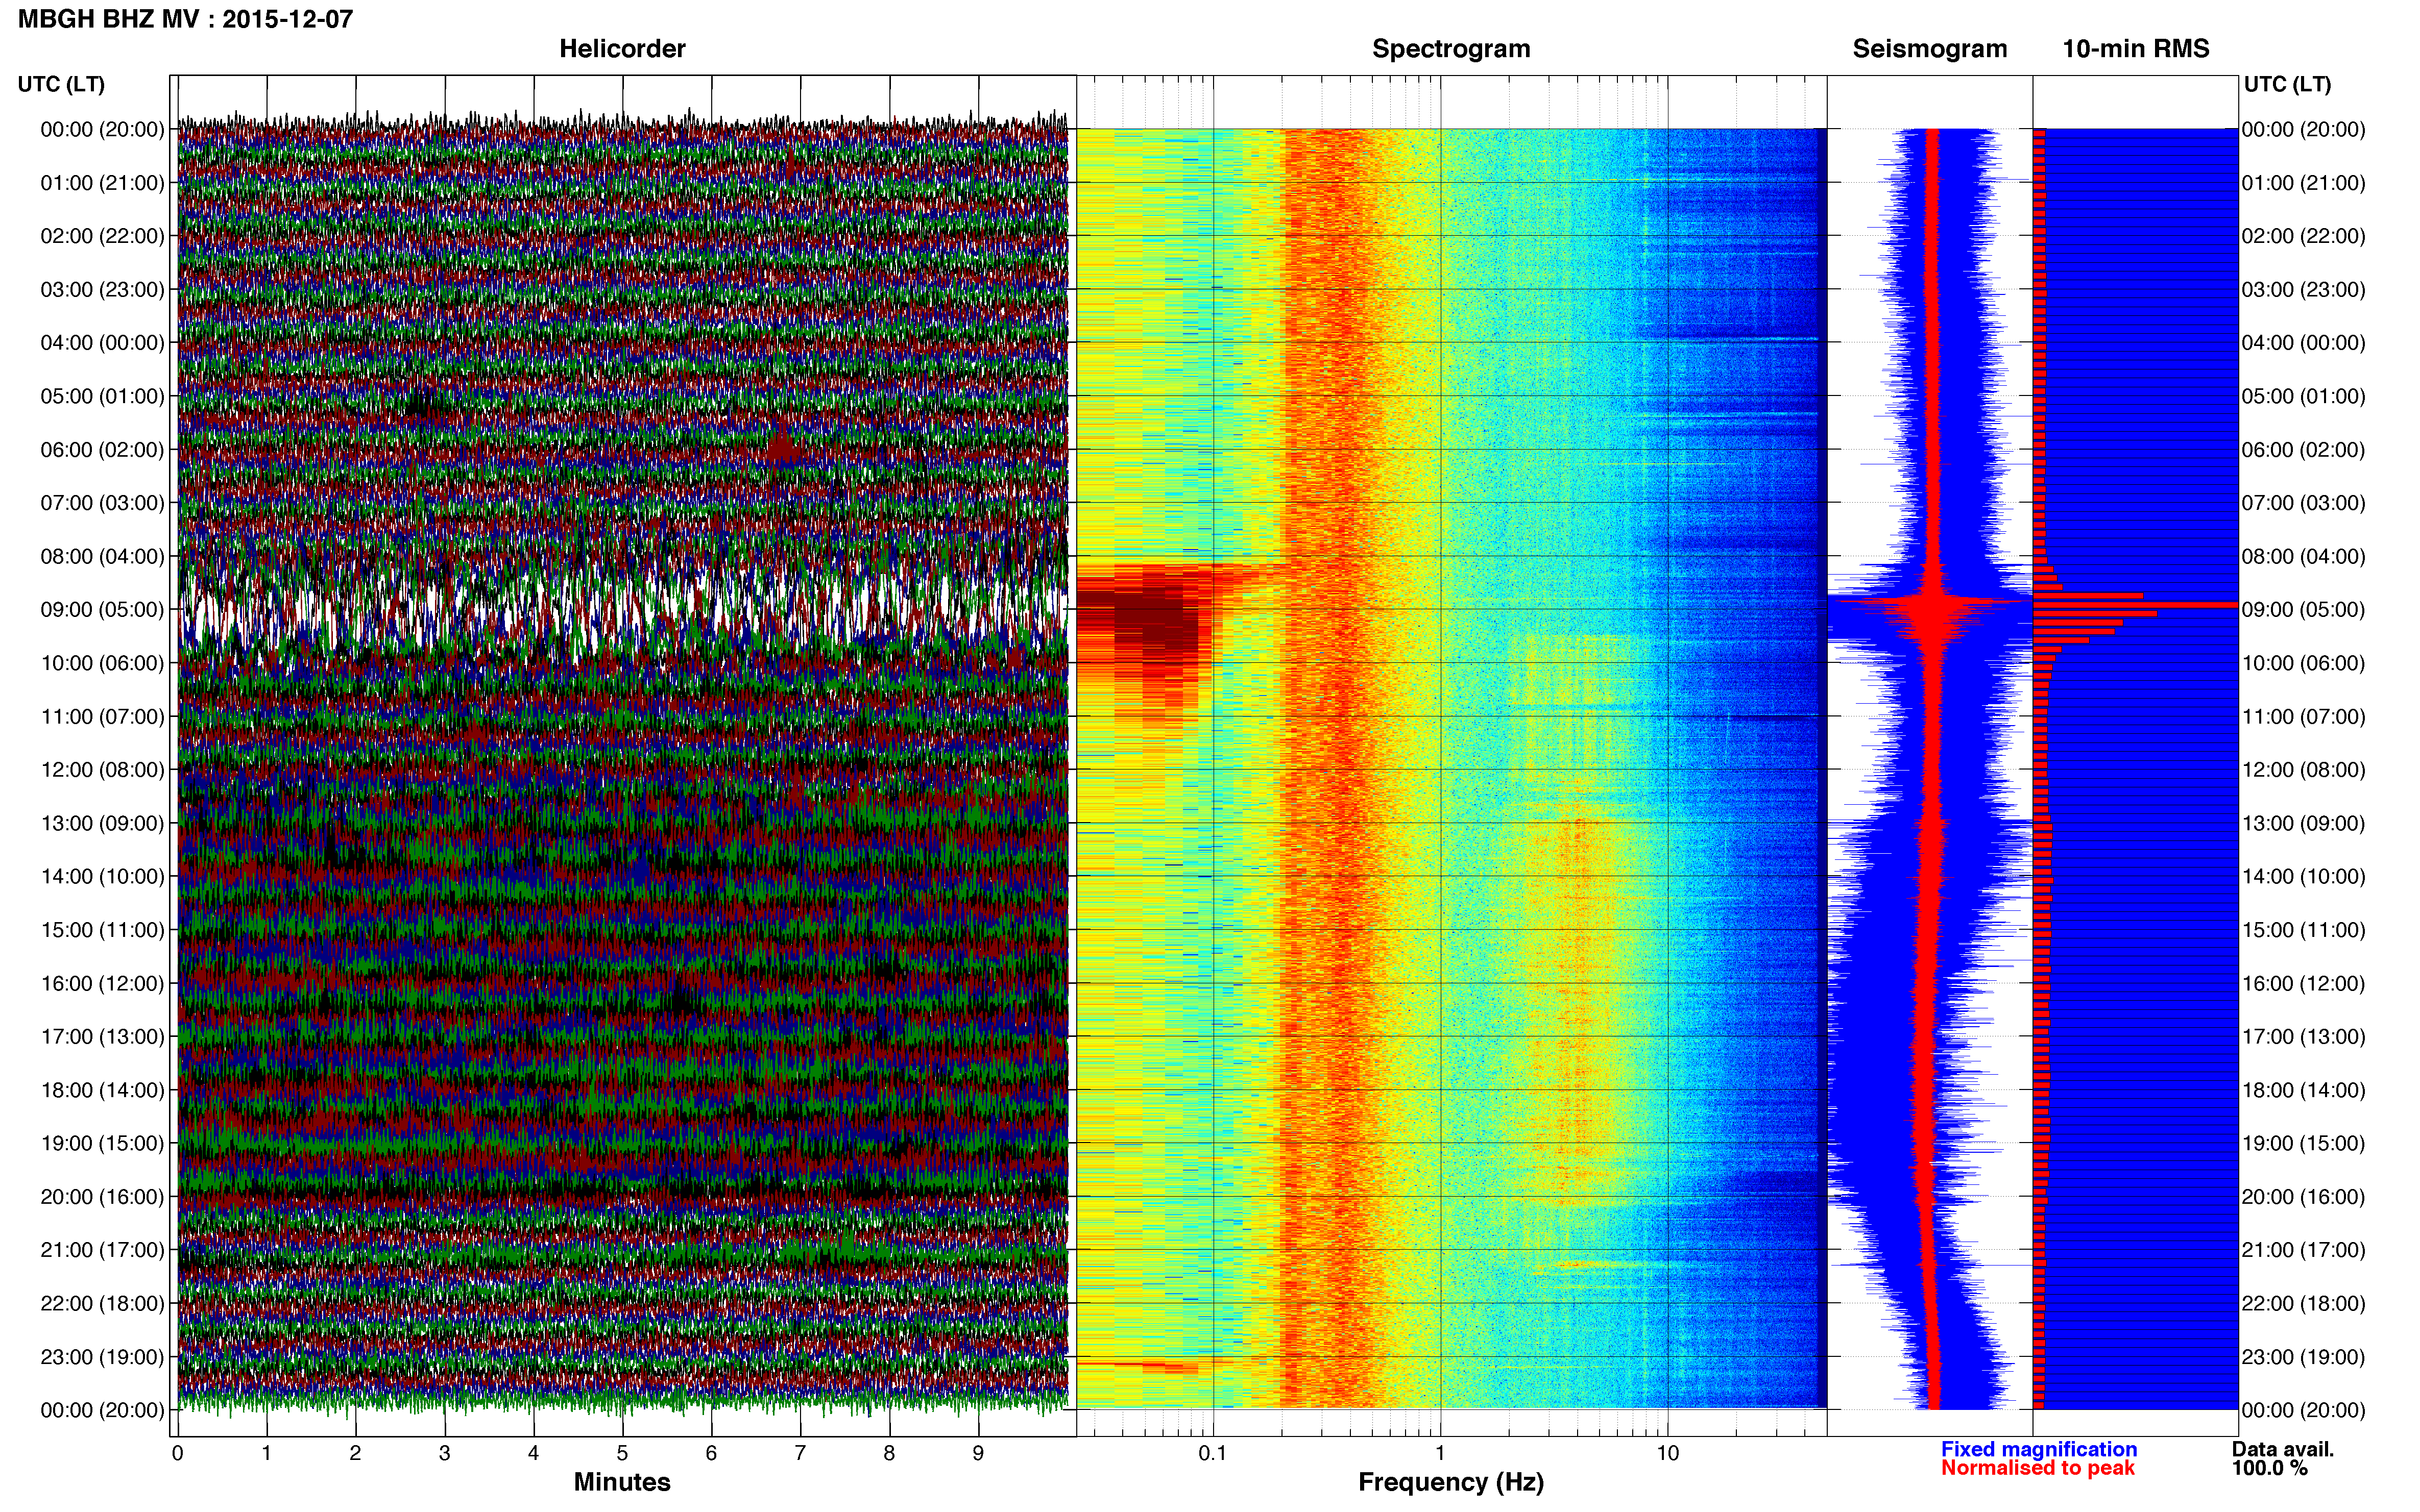
Task: Click 15:00 (11:00) on the Helicorder time axis
Action: point(102,930)
